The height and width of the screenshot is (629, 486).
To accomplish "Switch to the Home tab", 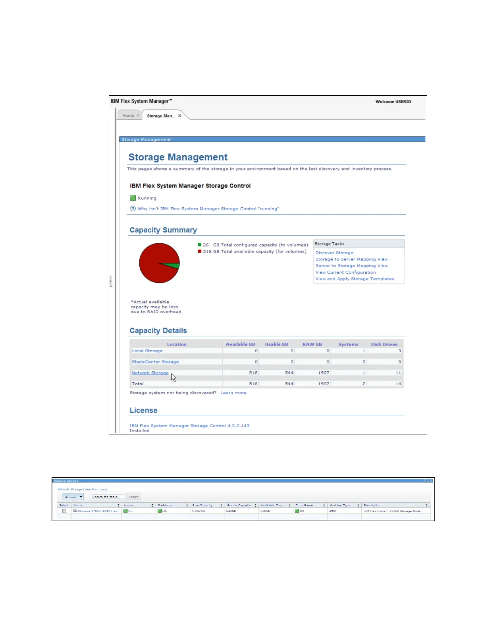I will [x=128, y=116].
